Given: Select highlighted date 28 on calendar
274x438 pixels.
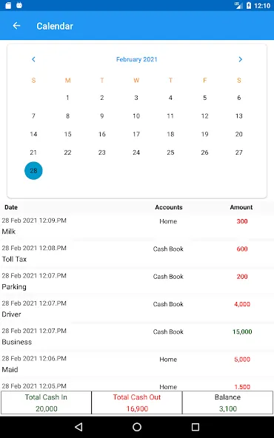Looking at the screenshot, I should point(33,171).
